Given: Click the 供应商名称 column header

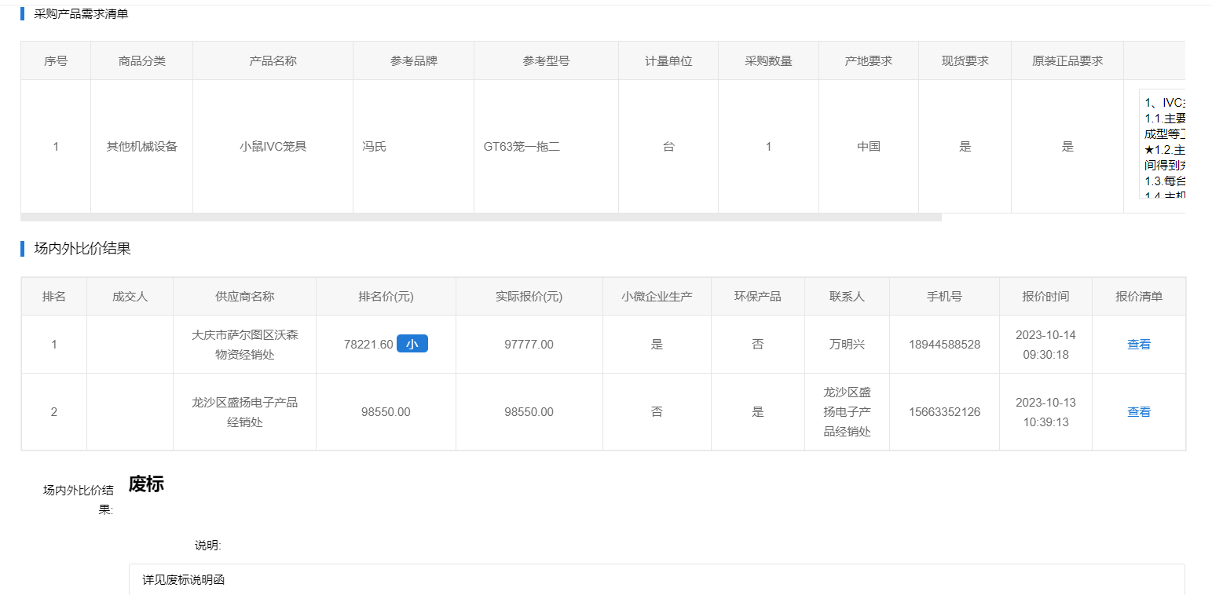Looking at the screenshot, I should click(244, 297).
